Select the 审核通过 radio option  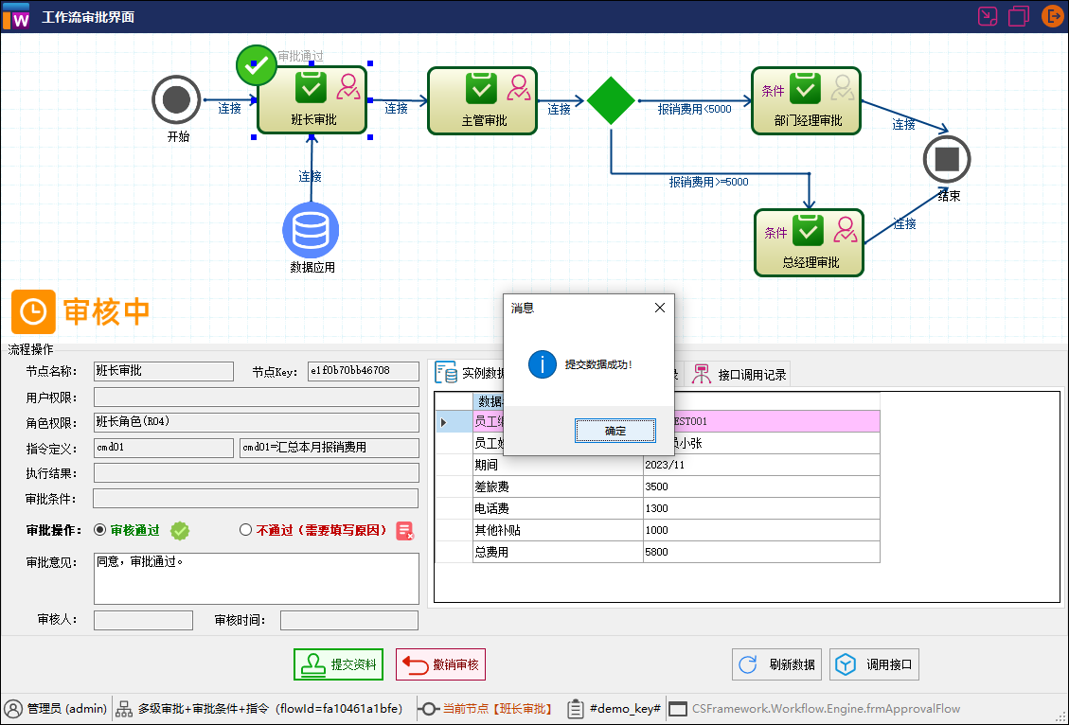pyautogui.click(x=100, y=531)
